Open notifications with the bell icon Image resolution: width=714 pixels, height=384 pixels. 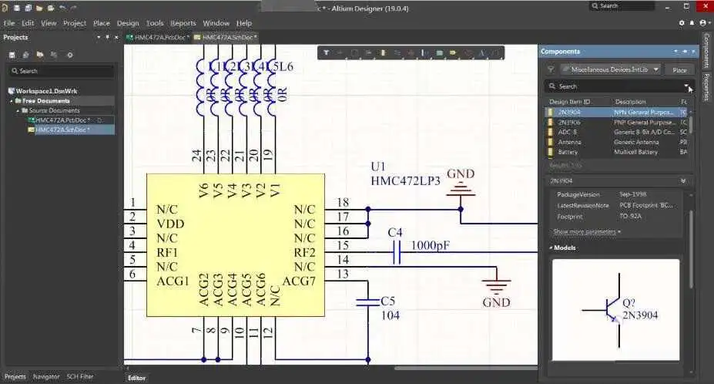[x=692, y=23]
